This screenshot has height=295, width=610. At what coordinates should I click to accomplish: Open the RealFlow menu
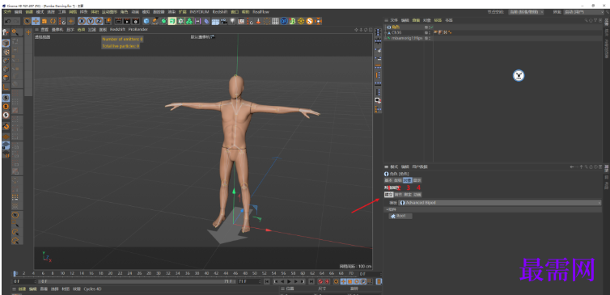[x=261, y=12]
